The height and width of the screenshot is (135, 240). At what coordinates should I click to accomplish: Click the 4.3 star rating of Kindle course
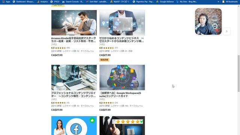[x=60, y=48]
